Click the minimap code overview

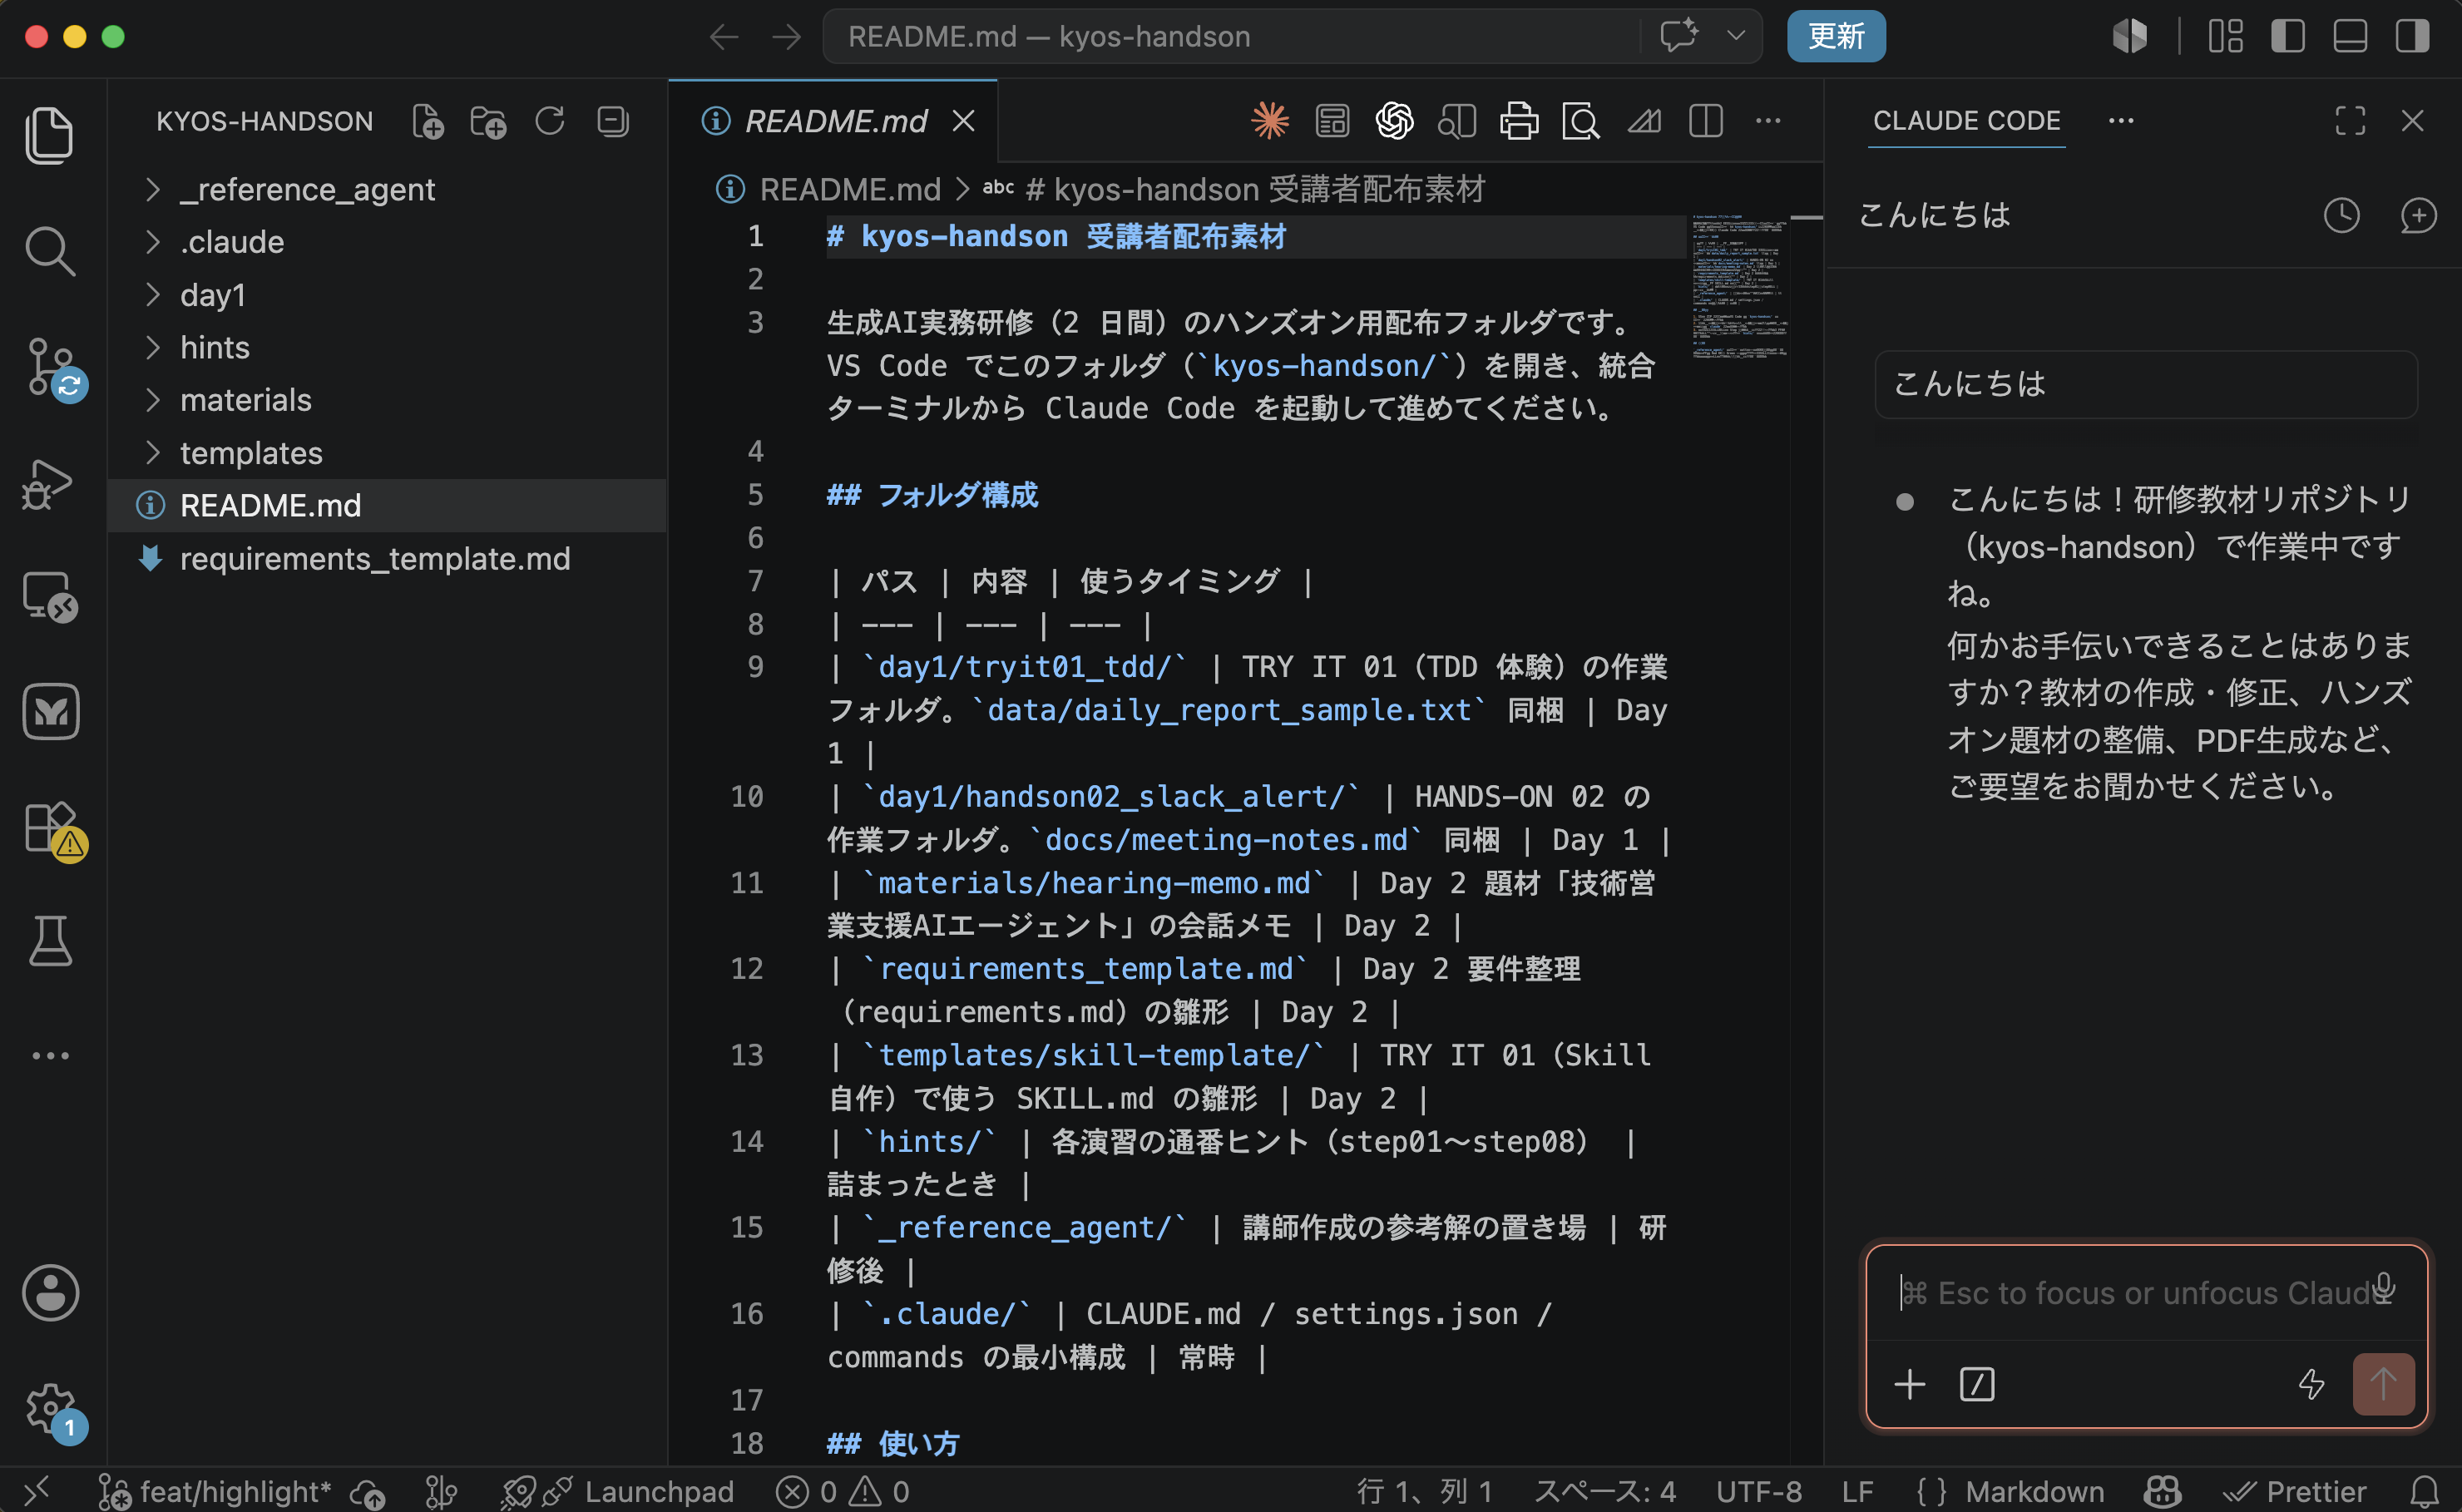click(1740, 285)
